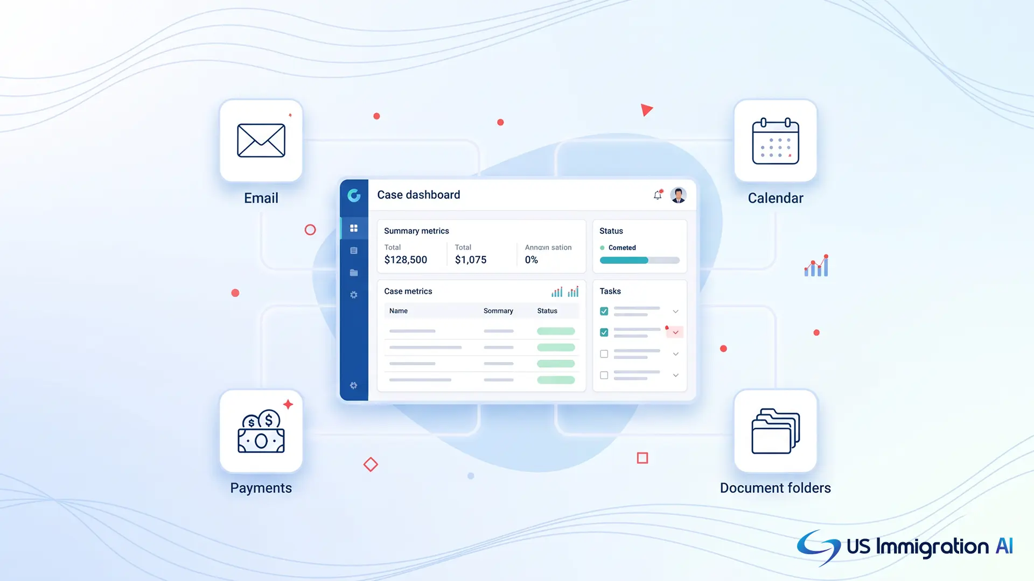Click the $1,075 total value
Image resolution: width=1034 pixels, height=581 pixels.
click(x=471, y=260)
